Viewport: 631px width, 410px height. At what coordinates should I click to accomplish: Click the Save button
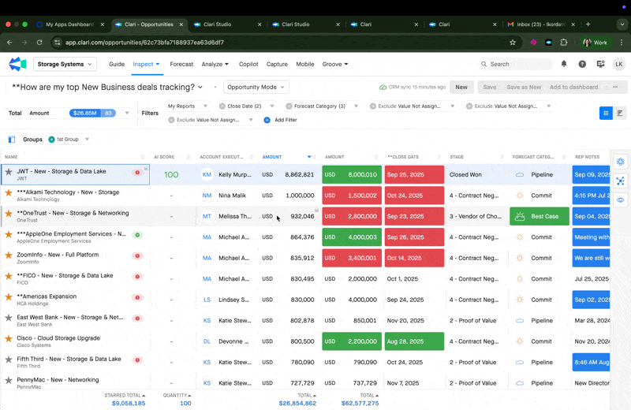pos(489,87)
